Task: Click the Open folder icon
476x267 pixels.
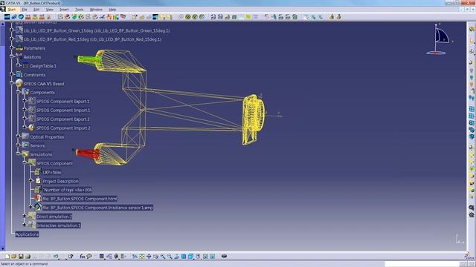Action: coord(14,257)
